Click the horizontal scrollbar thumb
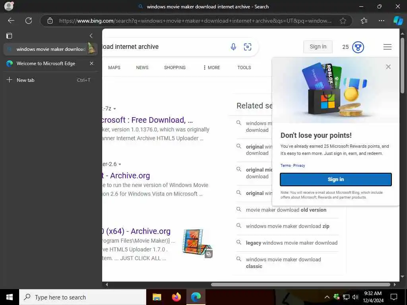 point(300,284)
